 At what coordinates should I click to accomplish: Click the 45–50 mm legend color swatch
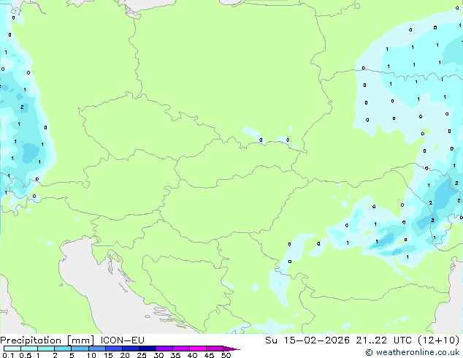(215, 349)
